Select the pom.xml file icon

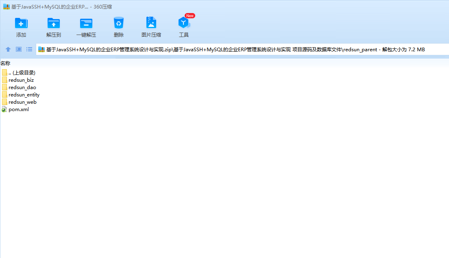click(x=4, y=109)
